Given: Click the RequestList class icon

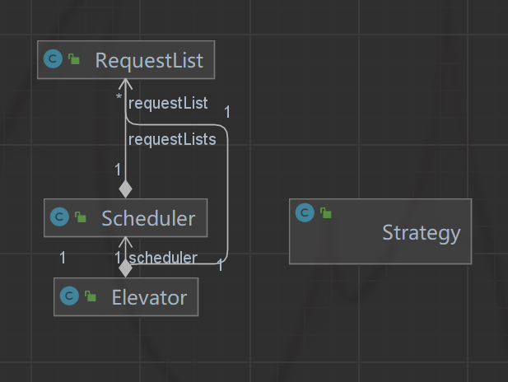Looking at the screenshot, I should (54, 59).
